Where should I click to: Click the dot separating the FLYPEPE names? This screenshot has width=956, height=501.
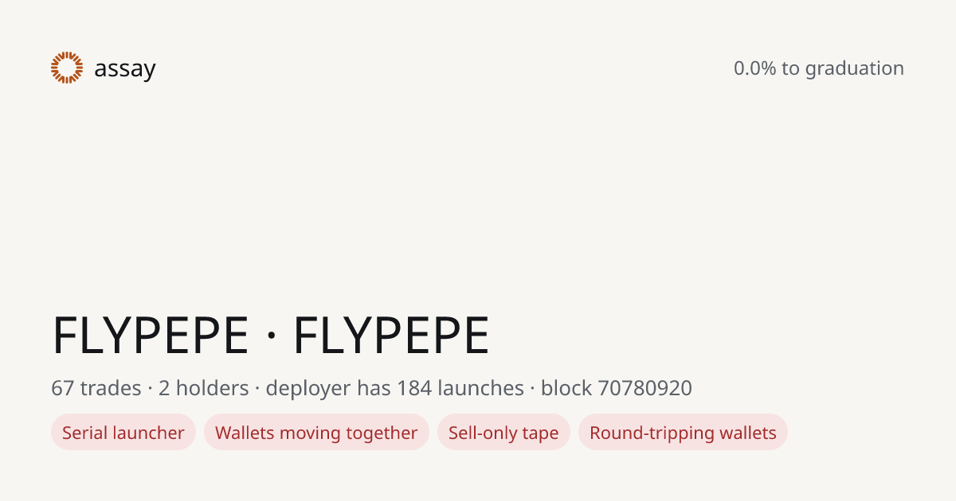[271, 337]
